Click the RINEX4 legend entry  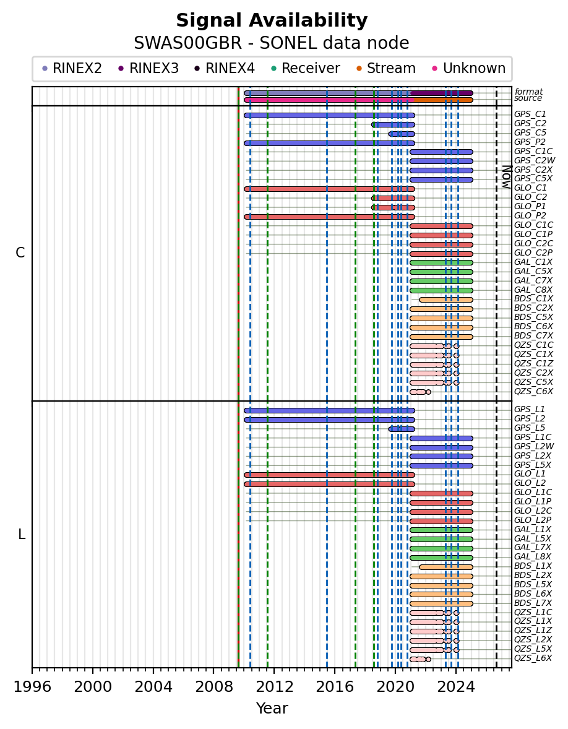(x=225, y=68)
